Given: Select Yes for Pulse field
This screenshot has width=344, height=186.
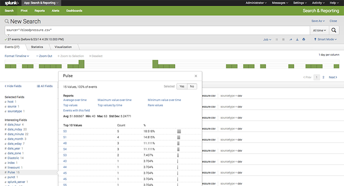Looking at the screenshot, I should coord(182,86).
